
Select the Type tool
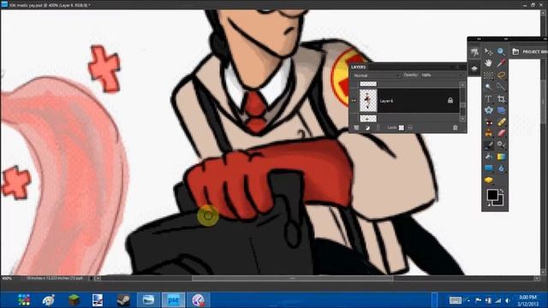(489, 99)
